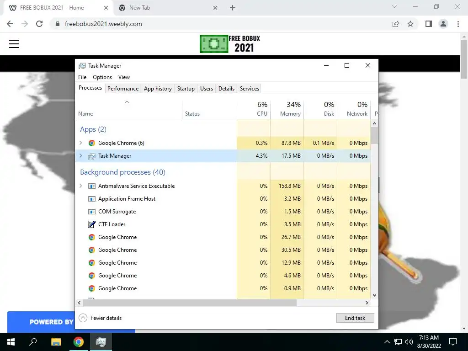Open Chrome's three-dot menu
Image resolution: width=468 pixels, height=351 pixels.
click(x=458, y=24)
